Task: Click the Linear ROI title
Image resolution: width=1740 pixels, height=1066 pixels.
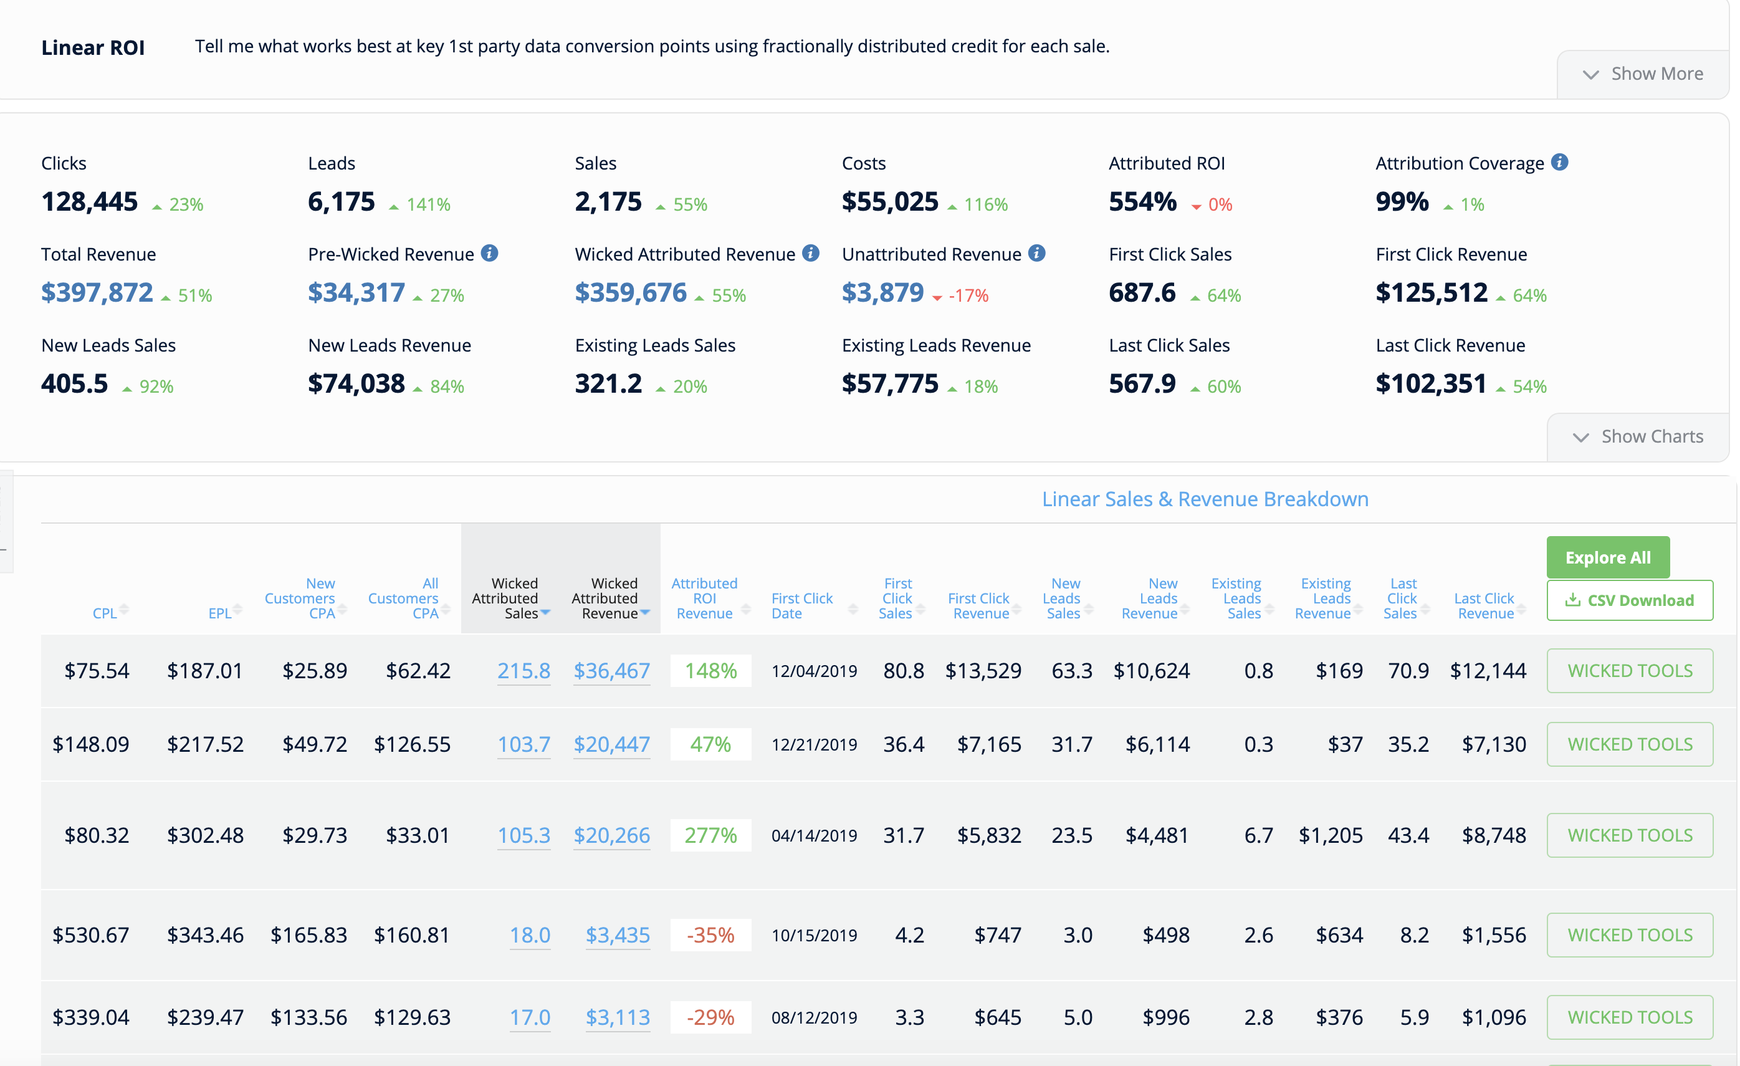Action: [x=93, y=47]
